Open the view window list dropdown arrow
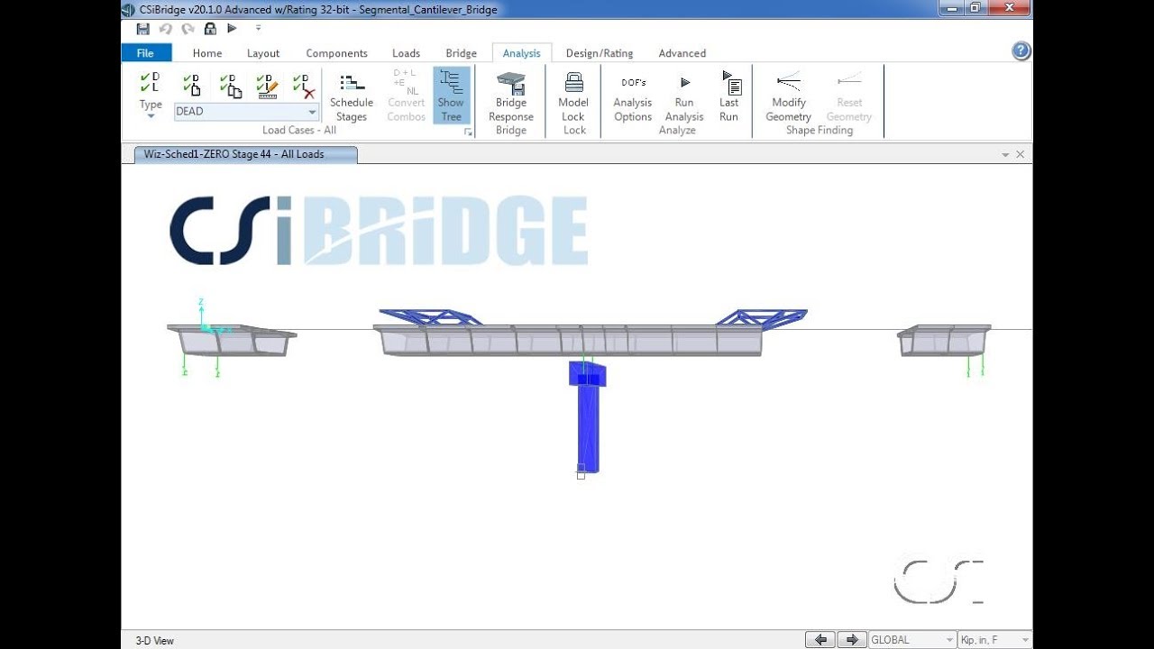Image resolution: width=1154 pixels, height=649 pixels. click(x=1005, y=155)
